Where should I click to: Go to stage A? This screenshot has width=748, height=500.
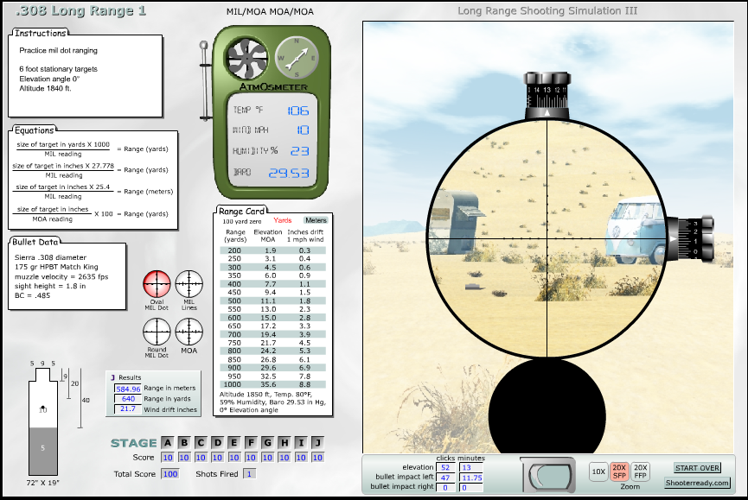167,443
